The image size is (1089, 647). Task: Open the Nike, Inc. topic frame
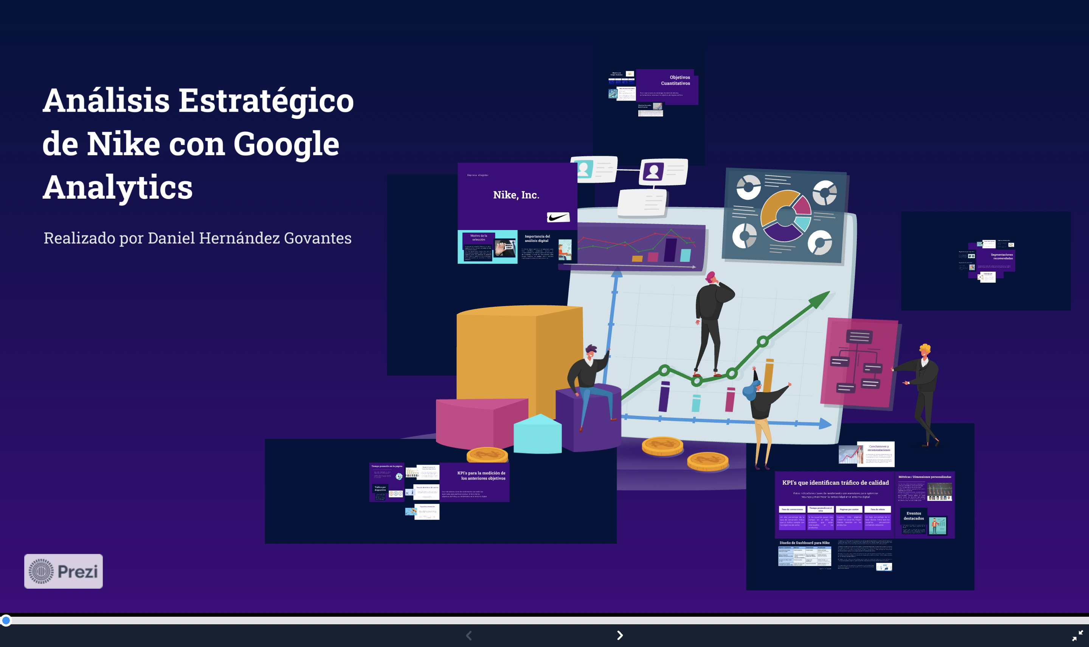click(x=517, y=196)
